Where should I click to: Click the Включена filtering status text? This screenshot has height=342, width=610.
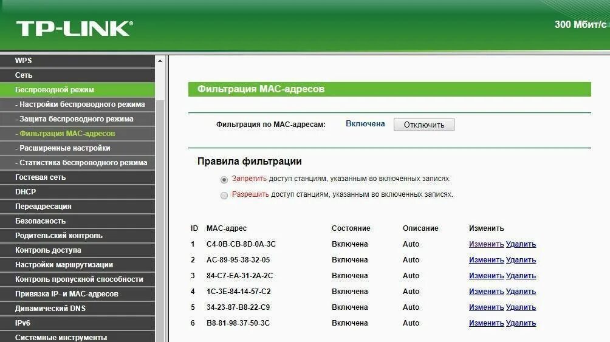[x=365, y=124]
